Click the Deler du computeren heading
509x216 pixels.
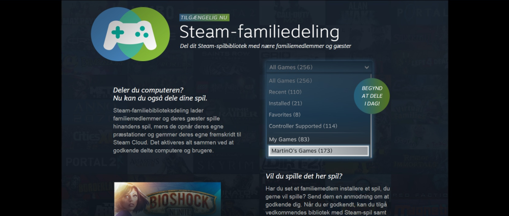click(x=160, y=94)
